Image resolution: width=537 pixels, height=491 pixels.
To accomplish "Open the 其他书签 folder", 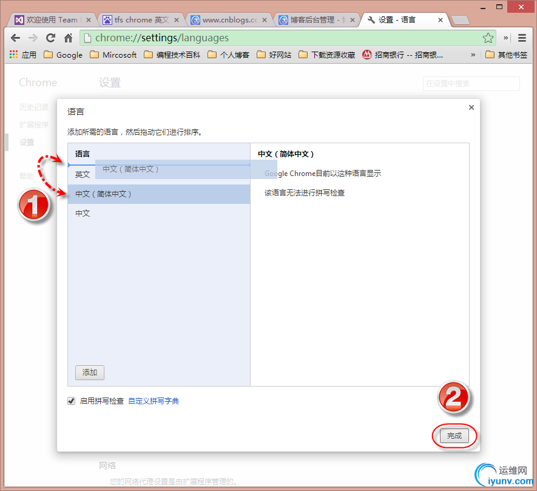I will point(507,55).
